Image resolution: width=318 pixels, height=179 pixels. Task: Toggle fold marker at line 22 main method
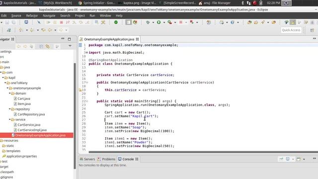coord(87,101)
